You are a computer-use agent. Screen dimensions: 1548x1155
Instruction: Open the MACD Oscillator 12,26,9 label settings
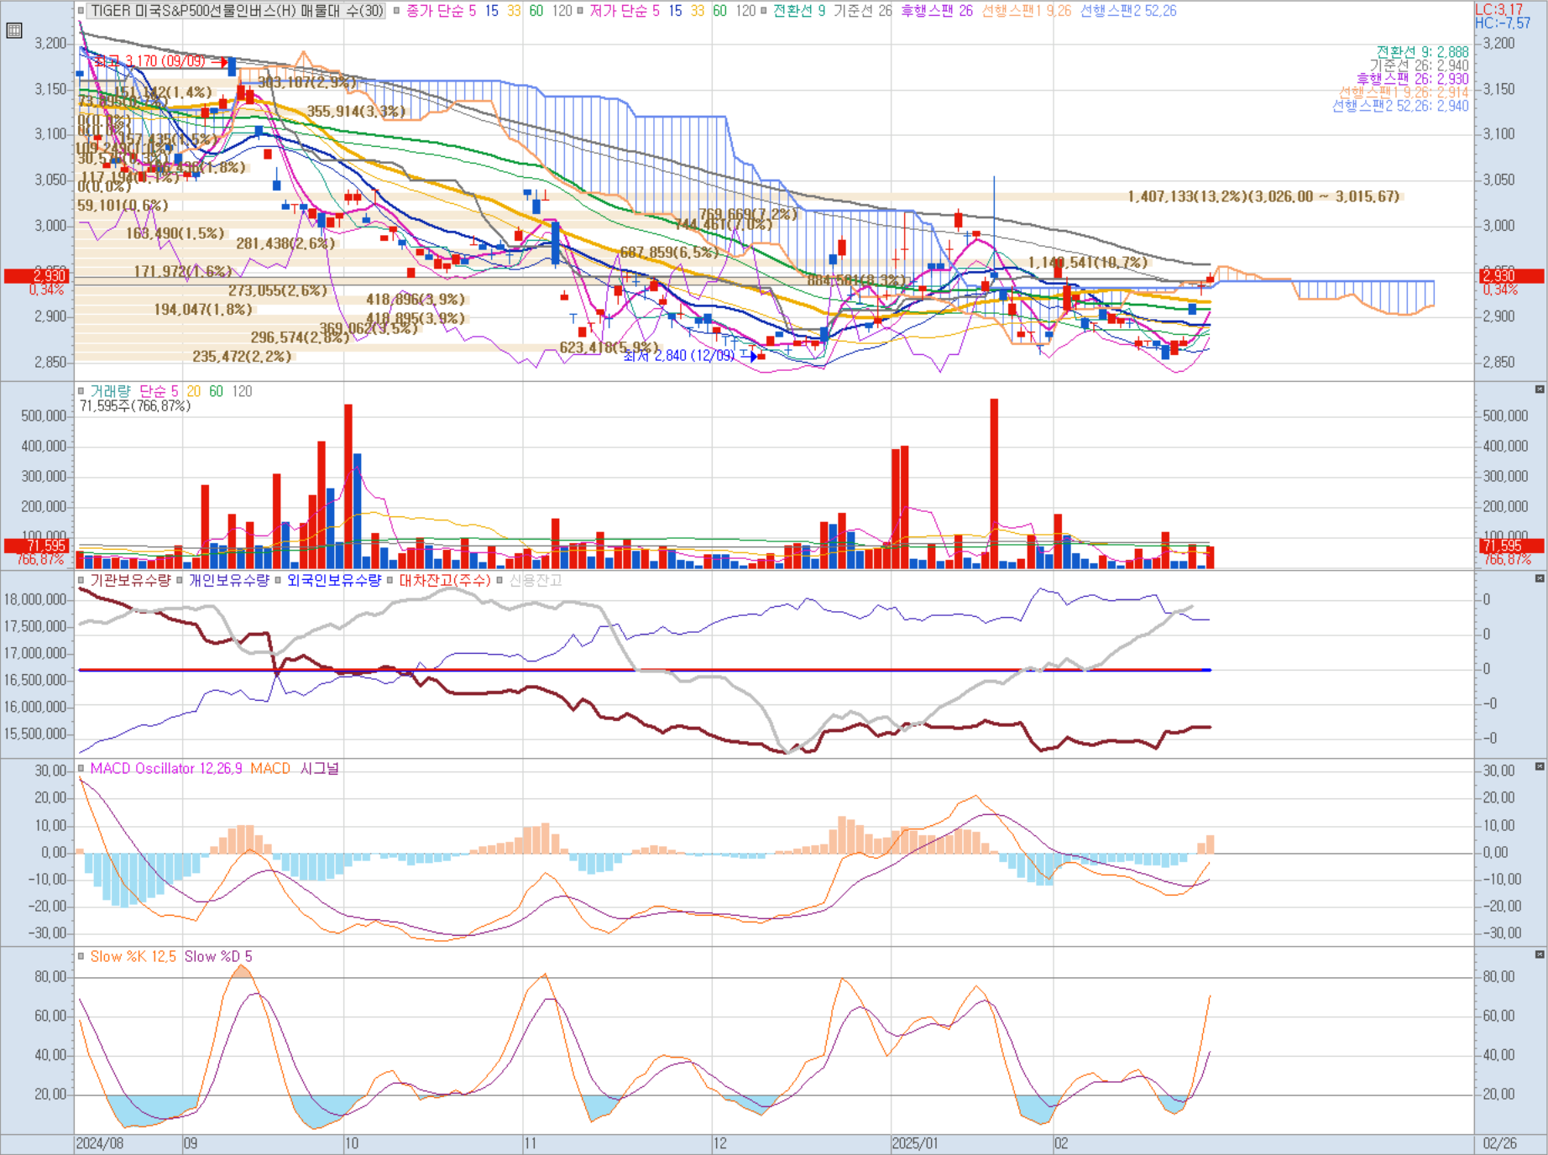(165, 768)
